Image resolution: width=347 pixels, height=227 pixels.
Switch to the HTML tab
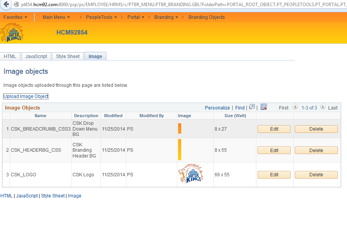pos(10,56)
